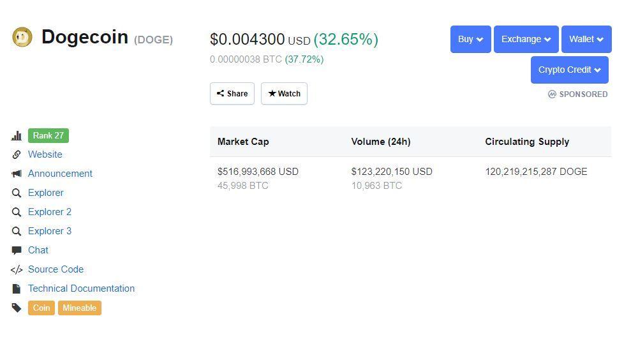Click the tag icon beside Coin
631x337 pixels.
(x=17, y=308)
